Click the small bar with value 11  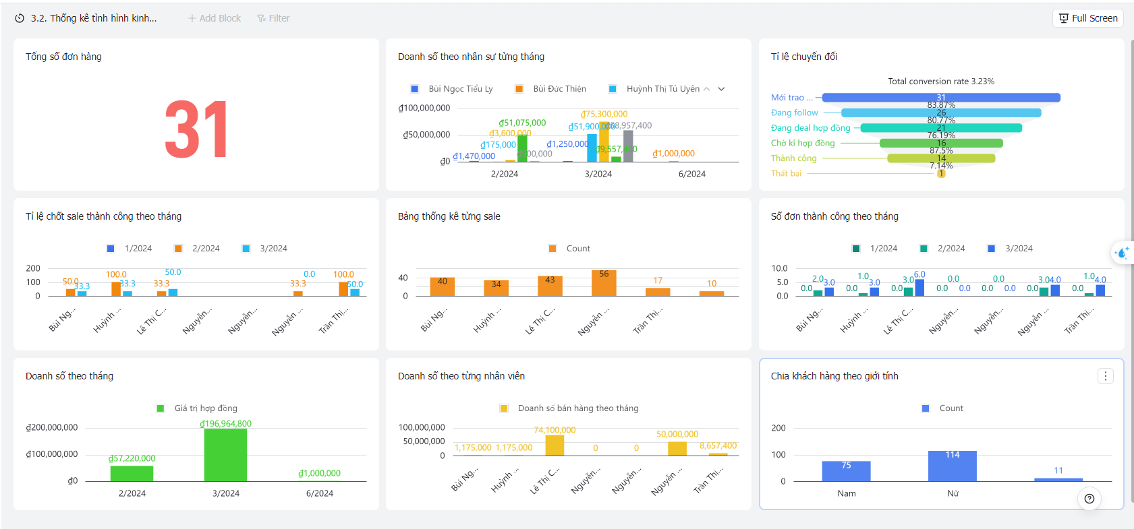pyautogui.click(x=1058, y=480)
